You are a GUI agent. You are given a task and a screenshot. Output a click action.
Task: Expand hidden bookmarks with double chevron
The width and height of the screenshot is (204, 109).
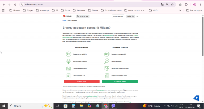pyautogui.click(x=180, y=10)
